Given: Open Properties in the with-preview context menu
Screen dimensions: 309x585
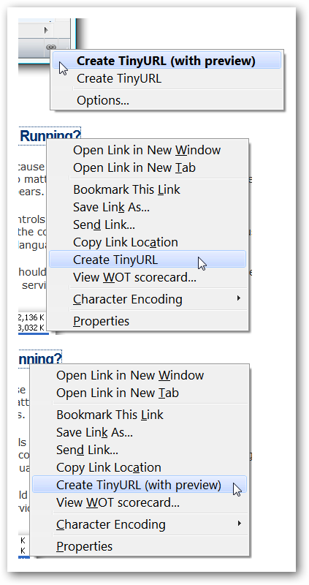Looking at the screenshot, I should click(x=84, y=546).
